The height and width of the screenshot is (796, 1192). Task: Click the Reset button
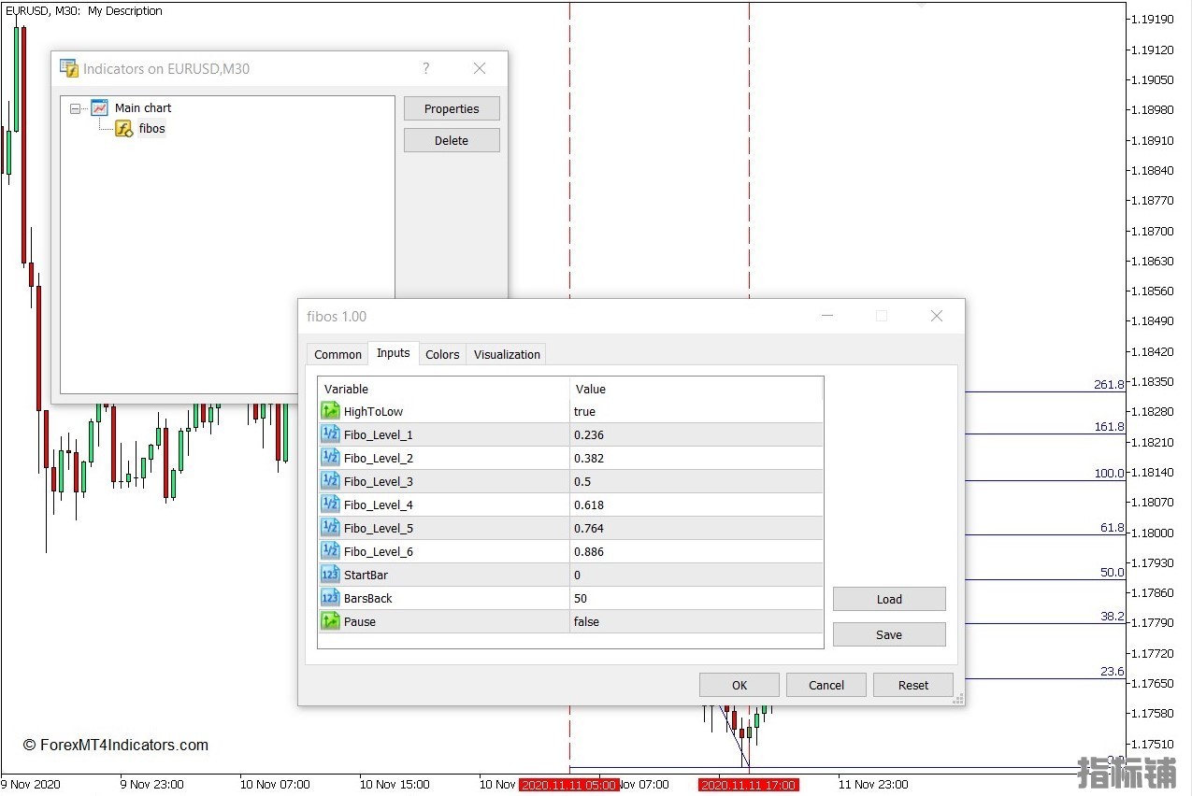click(912, 685)
